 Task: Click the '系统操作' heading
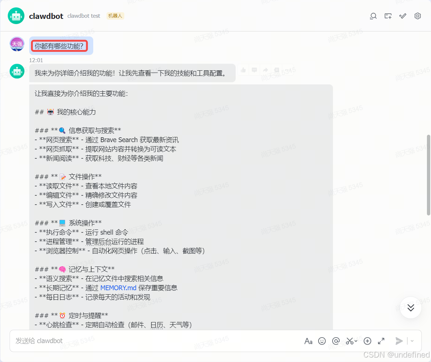pyautogui.click(x=68, y=223)
